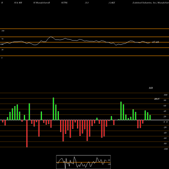Click the RSI axis label 30
This screenshot has width=169, height=169.
[x=2, y=50]
